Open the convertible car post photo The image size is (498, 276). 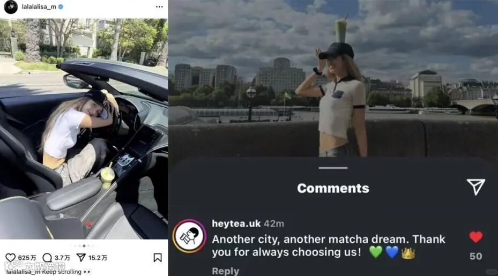click(84, 129)
